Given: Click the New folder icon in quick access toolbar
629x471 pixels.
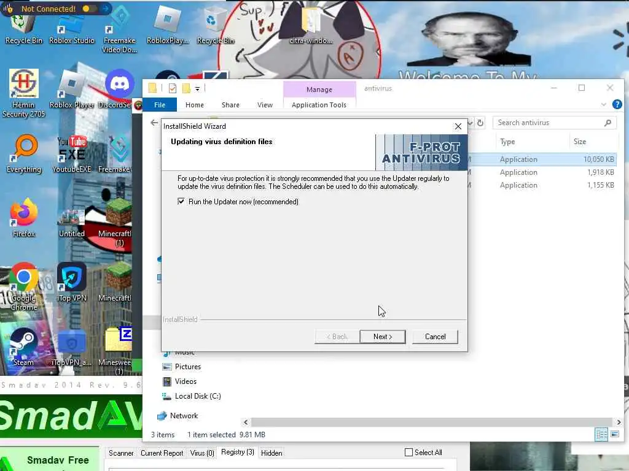Looking at the screenshot, I should click(x=186, y=88).
